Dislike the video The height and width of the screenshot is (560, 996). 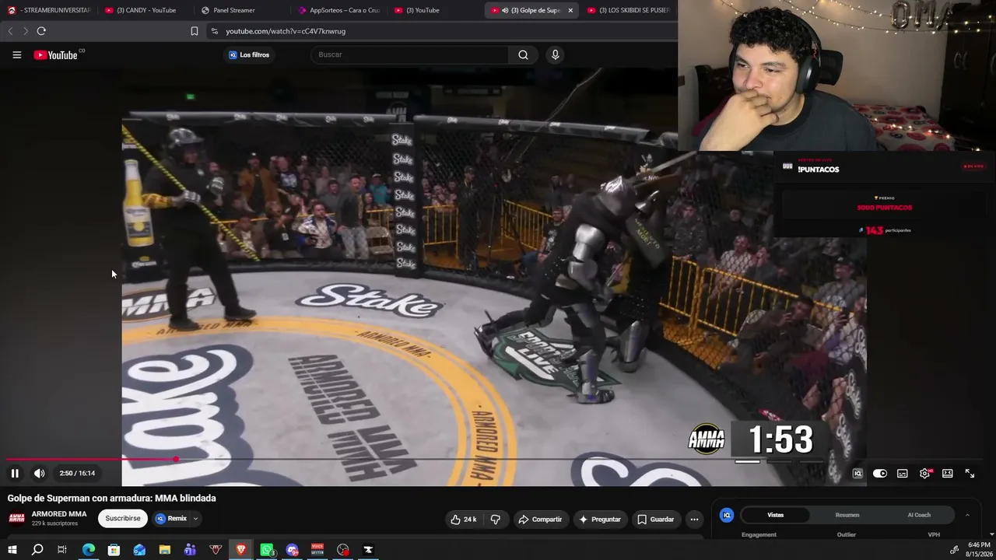point(496,520)
